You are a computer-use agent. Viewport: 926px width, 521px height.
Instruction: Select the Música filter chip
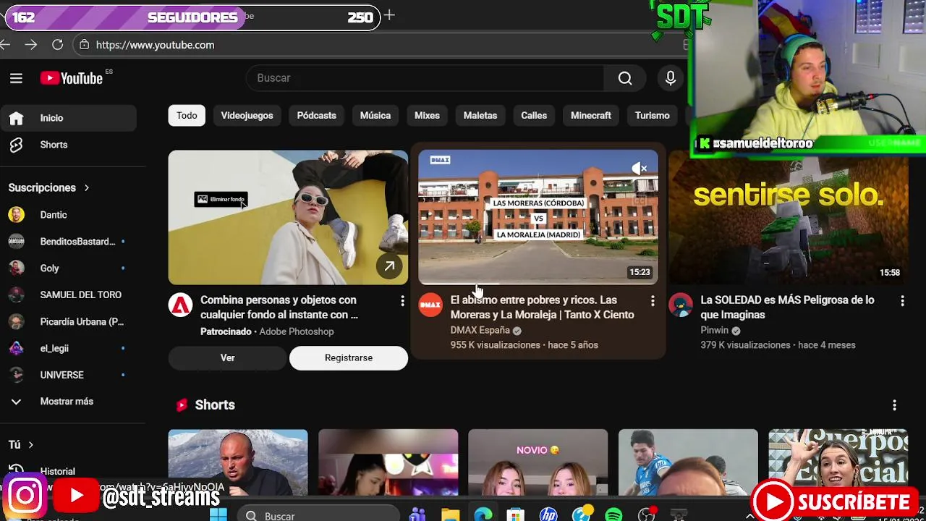coord(375,116)
